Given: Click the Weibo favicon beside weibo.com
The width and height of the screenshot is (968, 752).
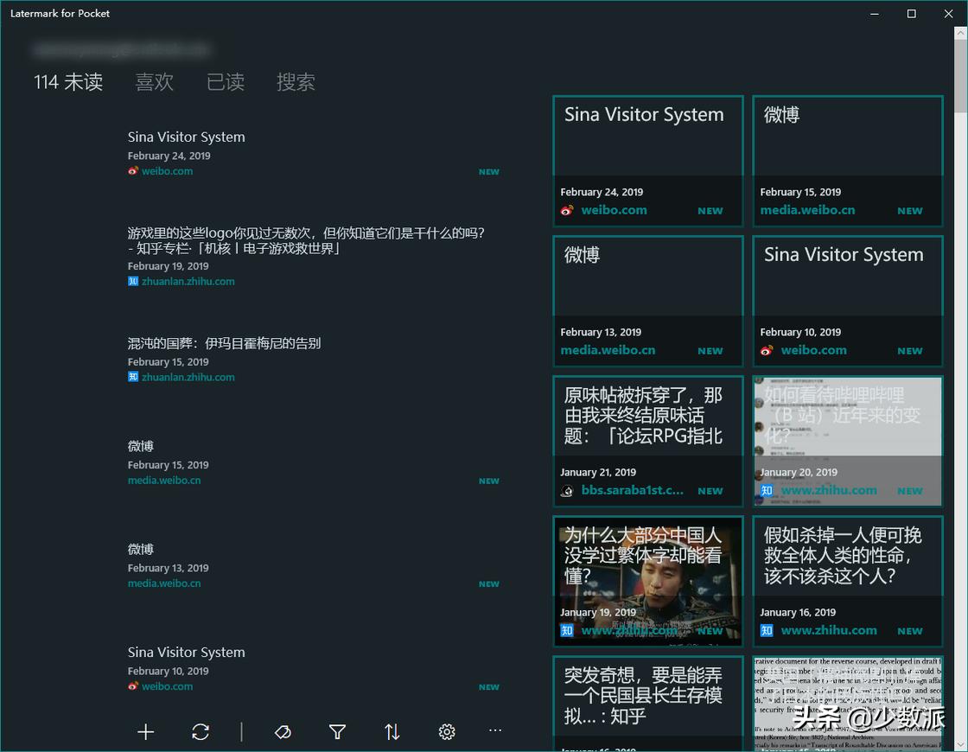Looking at the screenshot, I should pos(132,171).
